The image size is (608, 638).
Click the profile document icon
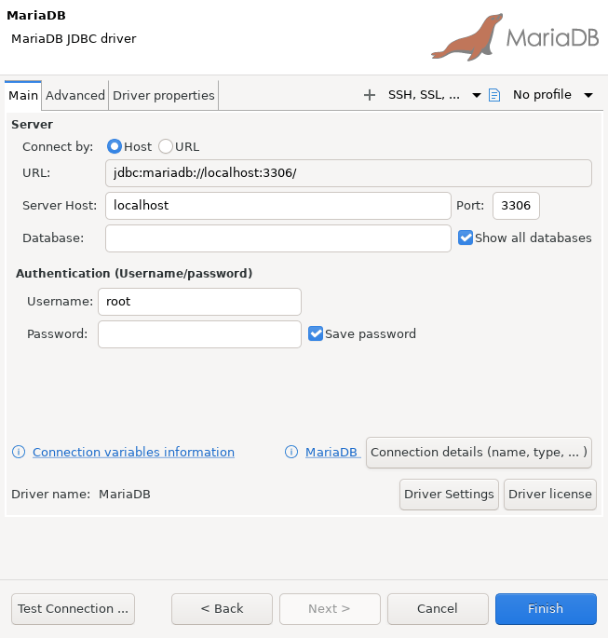494,95
